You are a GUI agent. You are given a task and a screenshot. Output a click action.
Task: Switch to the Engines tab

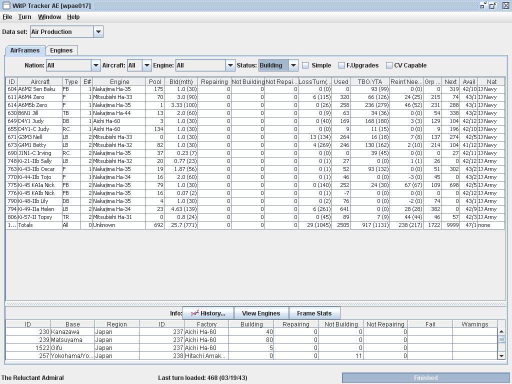[x=61, y=50]
